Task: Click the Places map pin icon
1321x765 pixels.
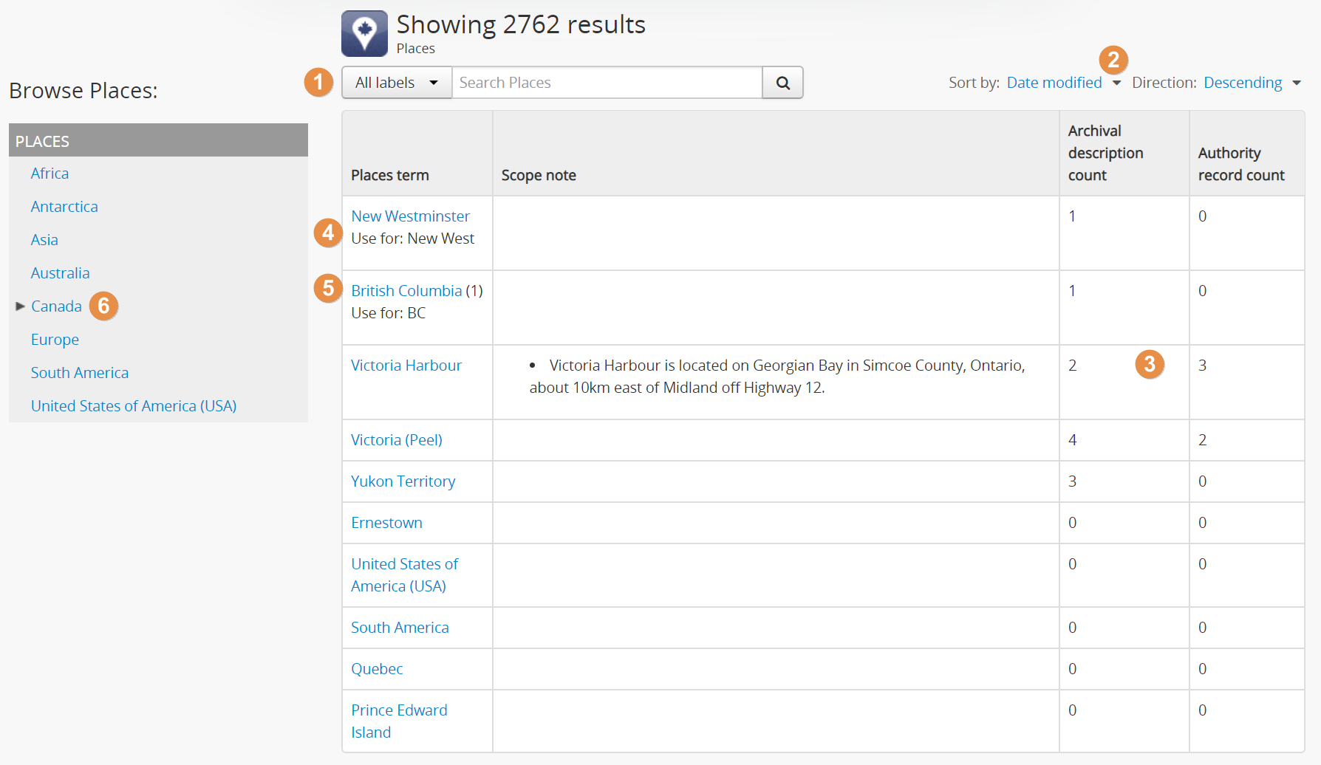Action: [x=364, y=34]
